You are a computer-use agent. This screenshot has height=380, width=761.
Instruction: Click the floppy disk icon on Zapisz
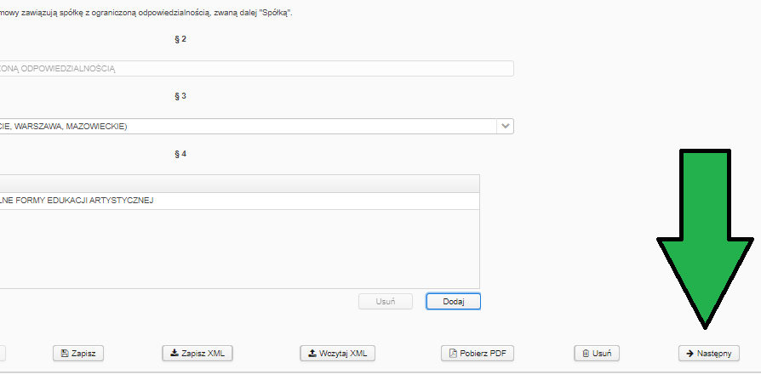(65, 354)
